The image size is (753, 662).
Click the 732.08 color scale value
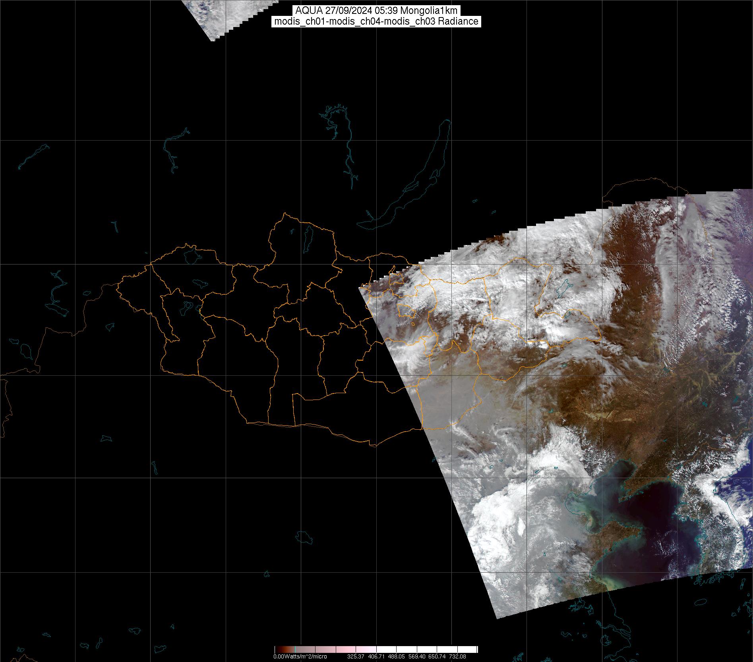pyautogui.click(x=457, y=657)
